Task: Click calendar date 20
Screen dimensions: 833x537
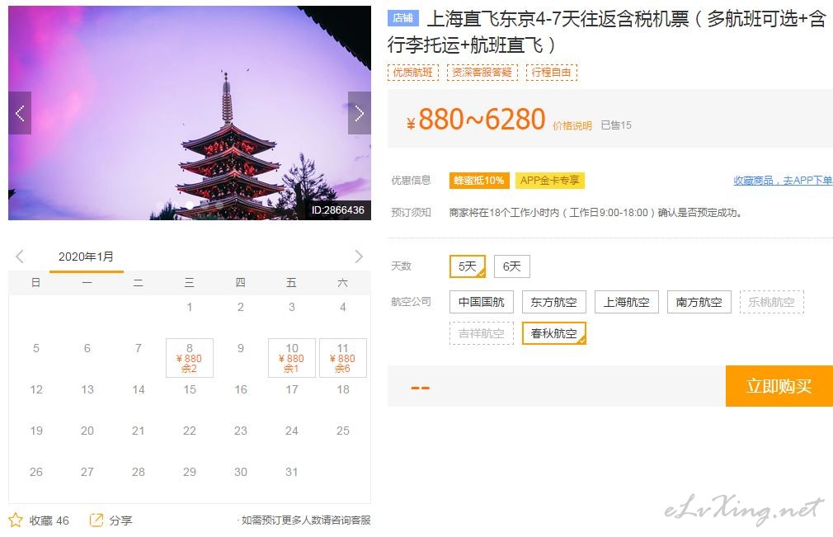Action: (x=87, y=431)
